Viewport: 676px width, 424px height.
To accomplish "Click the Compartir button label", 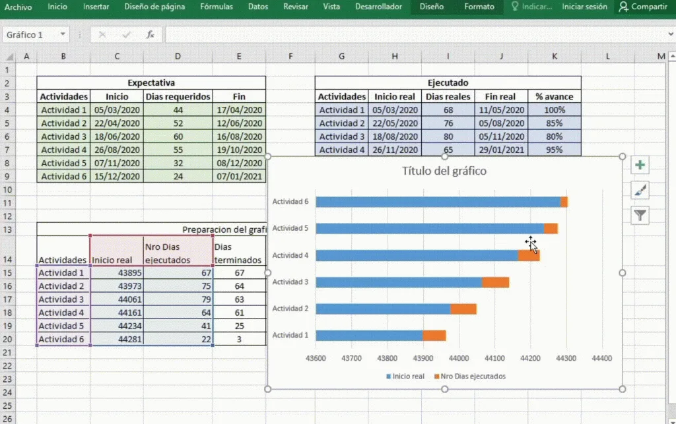I will (x=649, y=7).
